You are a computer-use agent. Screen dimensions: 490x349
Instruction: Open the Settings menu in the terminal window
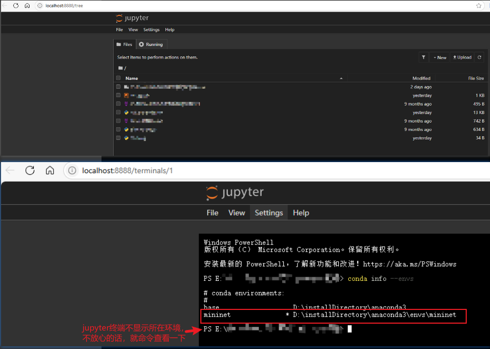coord(269,213)
